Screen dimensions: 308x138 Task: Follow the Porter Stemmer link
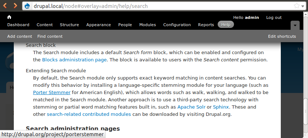coord(52,92)
